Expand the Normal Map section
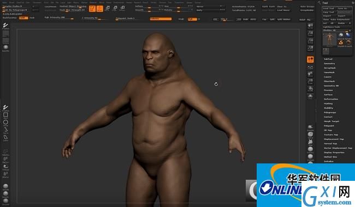This screenshot has height=207, width=355. click(330, 144)
